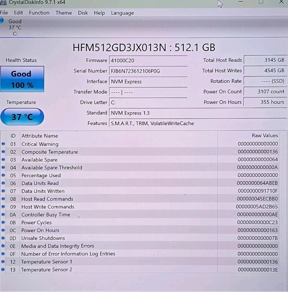Click the status dot of Critical Warning row
Viewport: 288px width, 292px height.
3,144
